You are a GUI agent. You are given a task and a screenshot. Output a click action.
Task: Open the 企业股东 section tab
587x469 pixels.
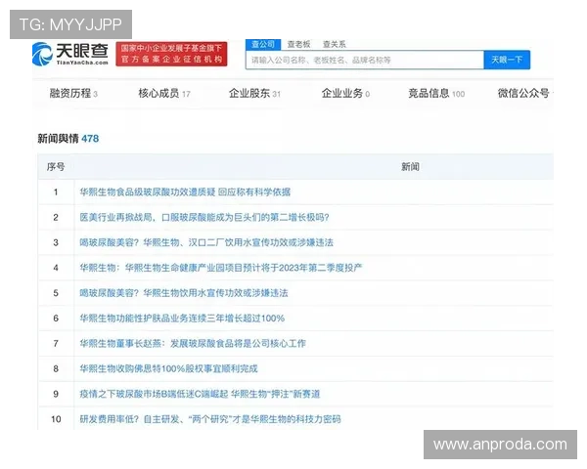[x=254, y=93]
